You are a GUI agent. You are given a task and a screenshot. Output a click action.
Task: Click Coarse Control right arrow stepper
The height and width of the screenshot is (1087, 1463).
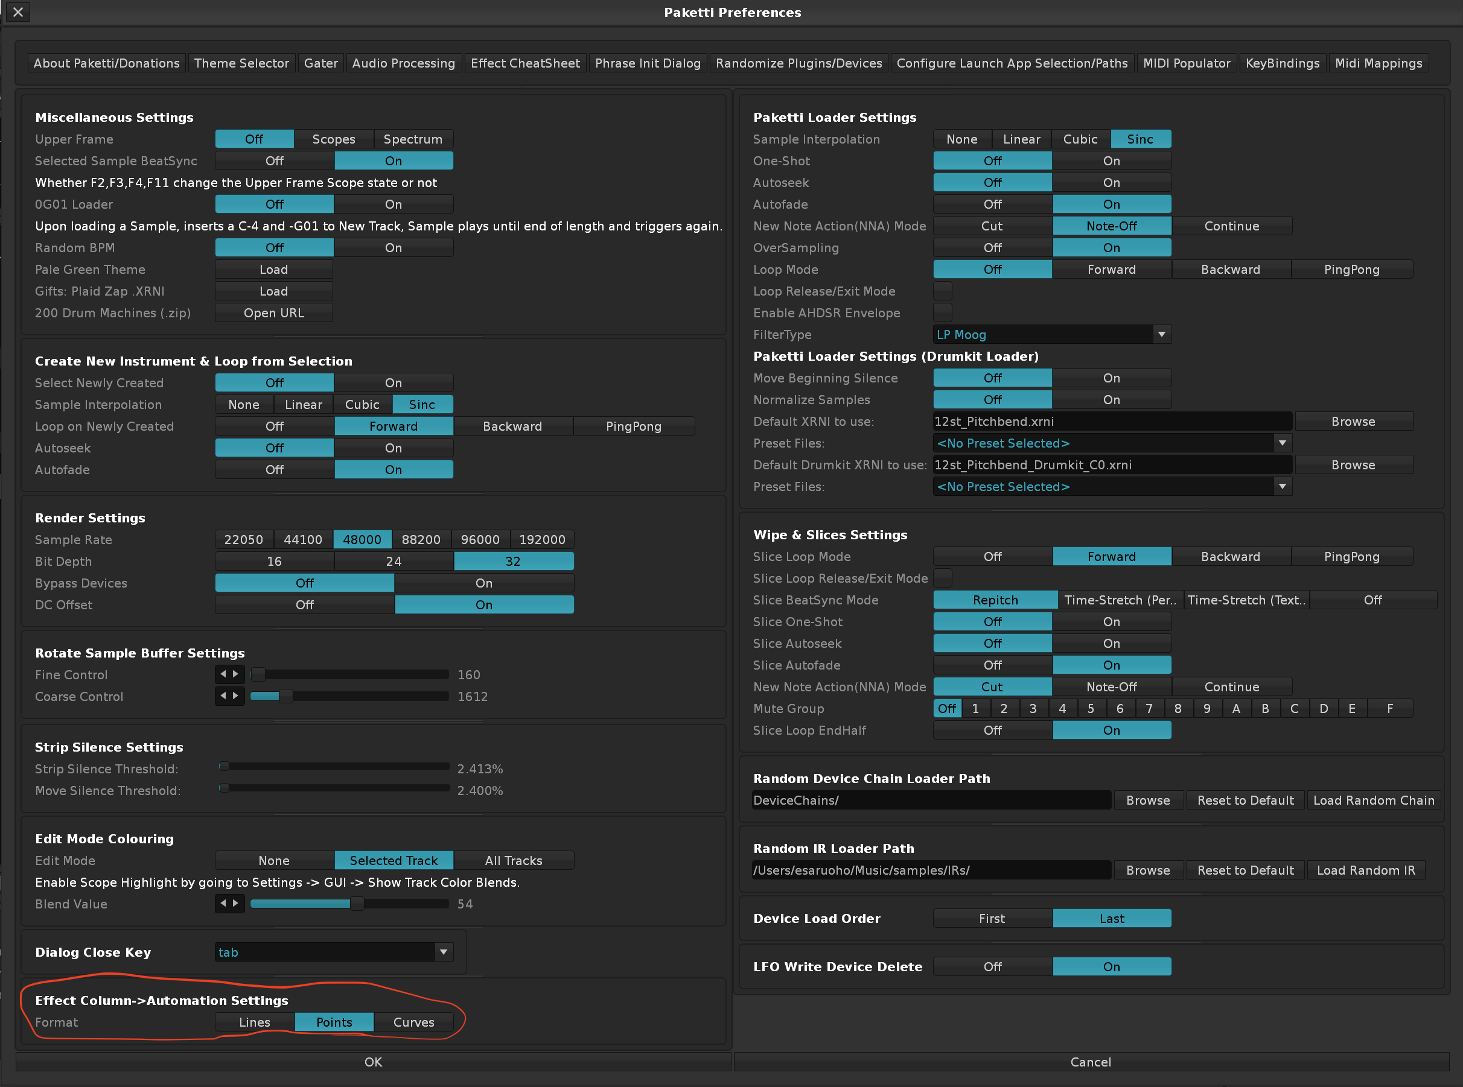point(236,696)
